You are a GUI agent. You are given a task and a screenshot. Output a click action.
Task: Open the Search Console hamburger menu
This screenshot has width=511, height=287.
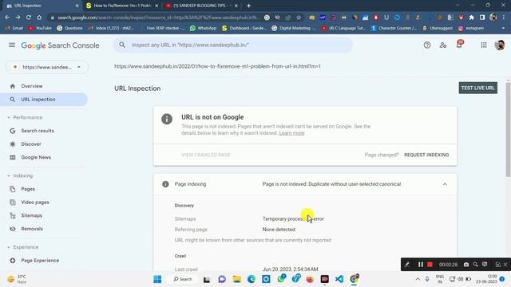click(12, 45)
